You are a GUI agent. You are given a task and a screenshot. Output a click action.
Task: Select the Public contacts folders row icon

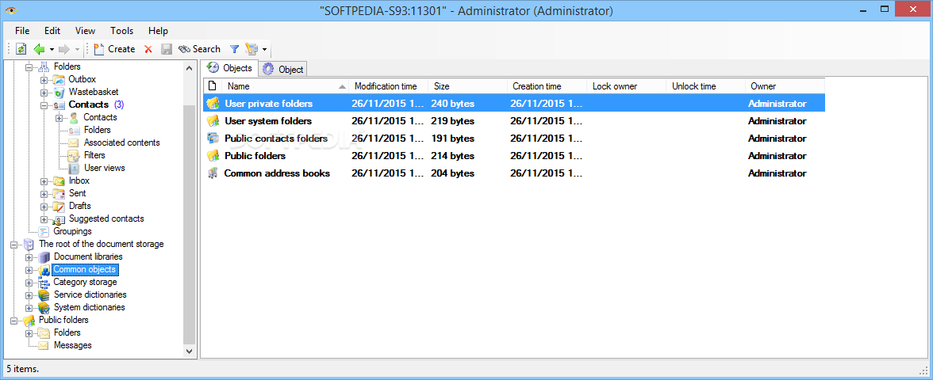tap(213, 139)
